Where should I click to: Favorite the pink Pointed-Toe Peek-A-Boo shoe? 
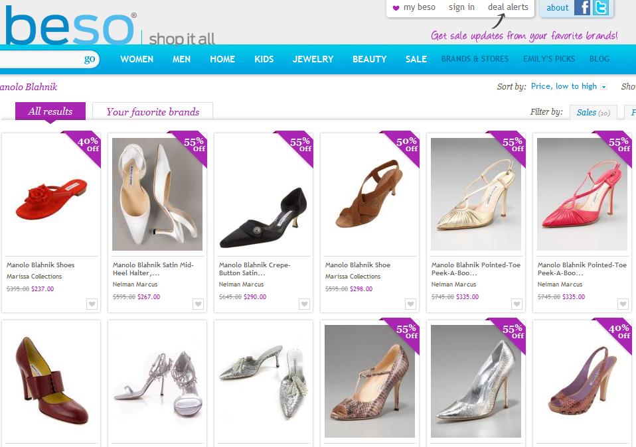[623, 304]
